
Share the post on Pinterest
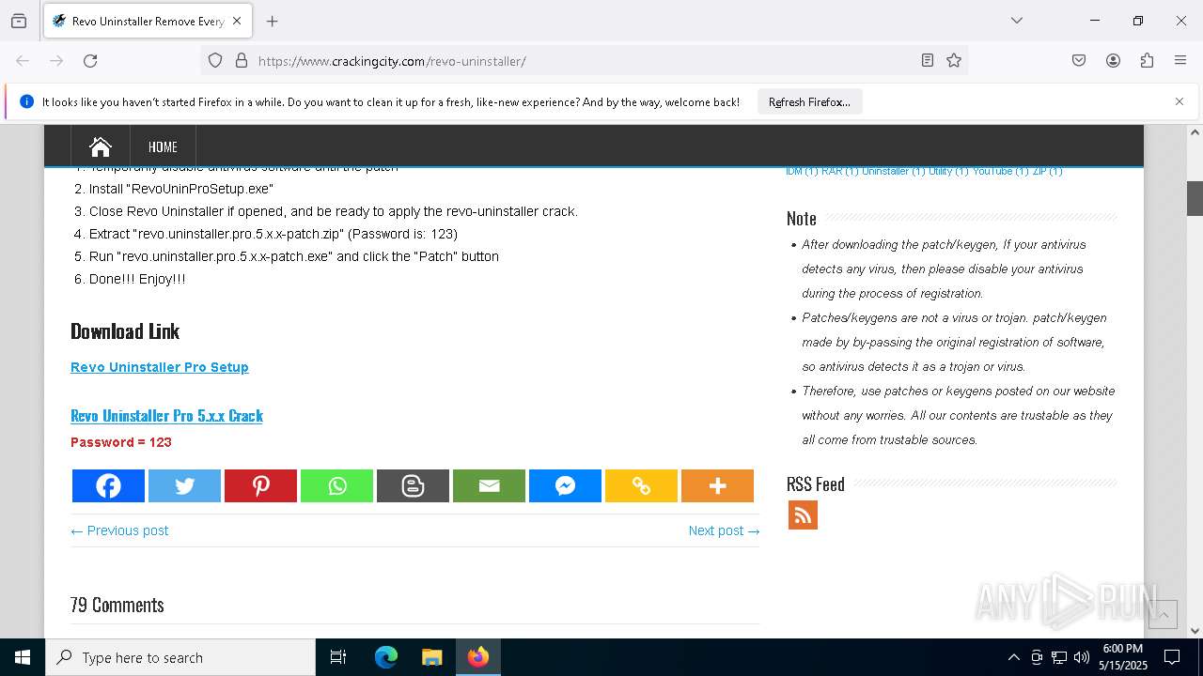pyautogui.click(x=260, y=485)
